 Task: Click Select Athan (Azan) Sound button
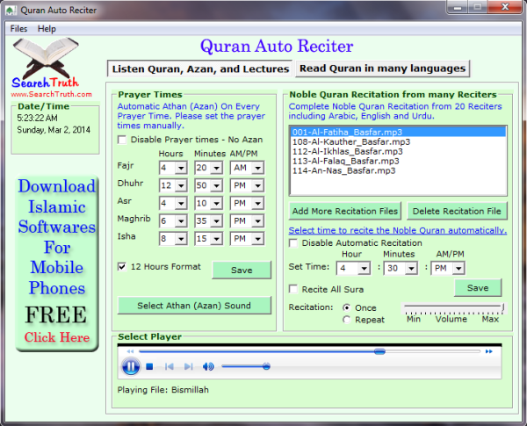click(x=194, y=306)
